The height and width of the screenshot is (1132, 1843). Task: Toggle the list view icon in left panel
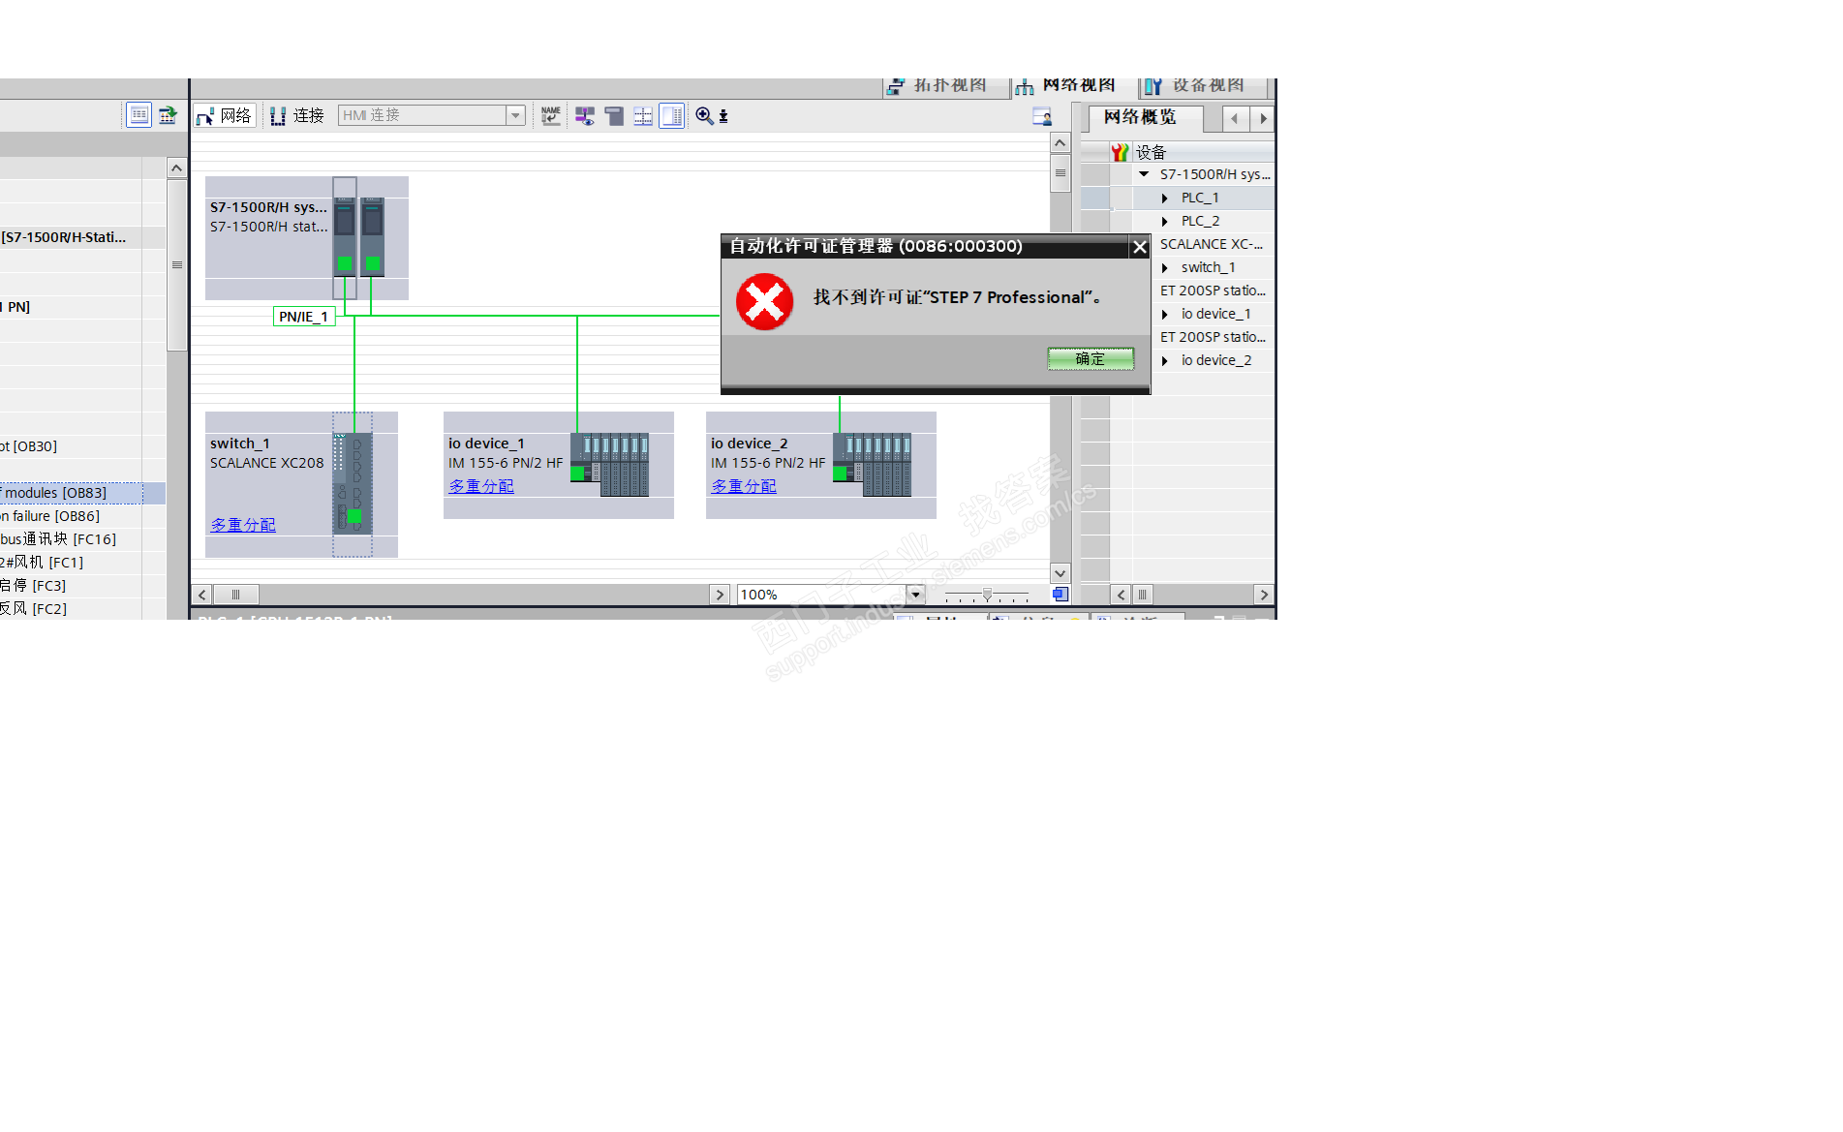pyautogui.click(x=139, y=115)
